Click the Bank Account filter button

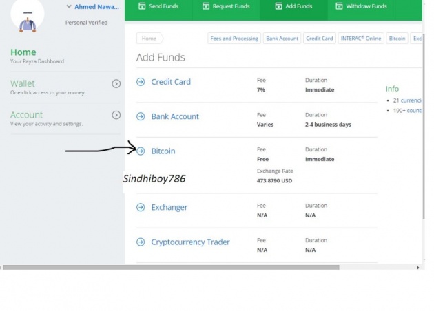282,39
